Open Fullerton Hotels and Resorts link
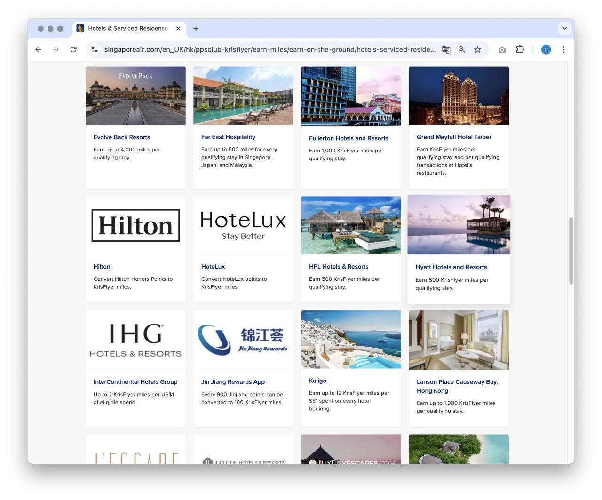This screenshot has height=500, width=602. 349,138
